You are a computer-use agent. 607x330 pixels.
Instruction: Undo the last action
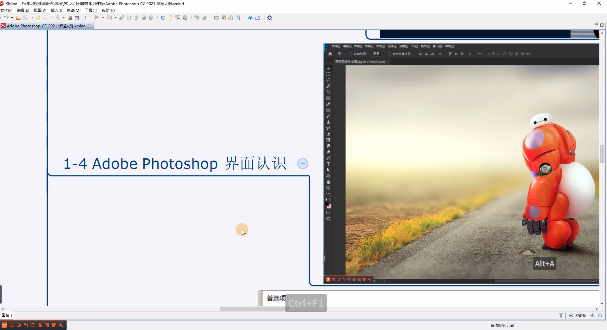[38, 18]
